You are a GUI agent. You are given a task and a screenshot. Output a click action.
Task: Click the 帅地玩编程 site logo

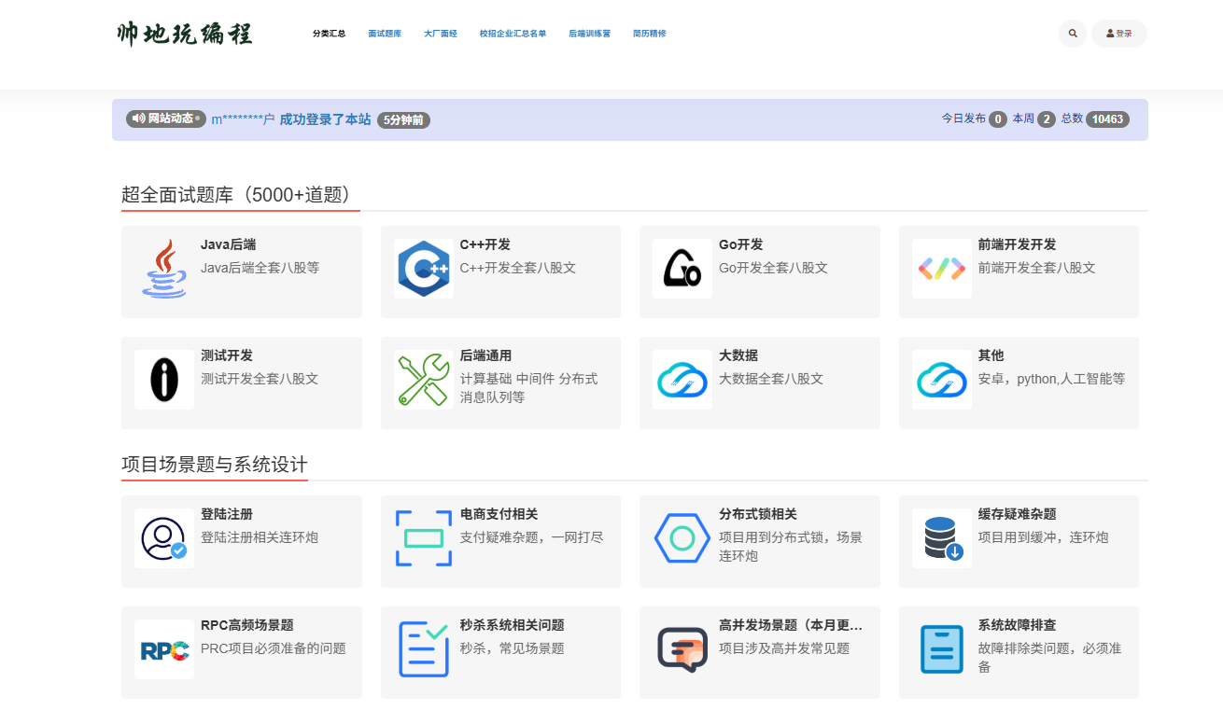(x=185, y=34)
